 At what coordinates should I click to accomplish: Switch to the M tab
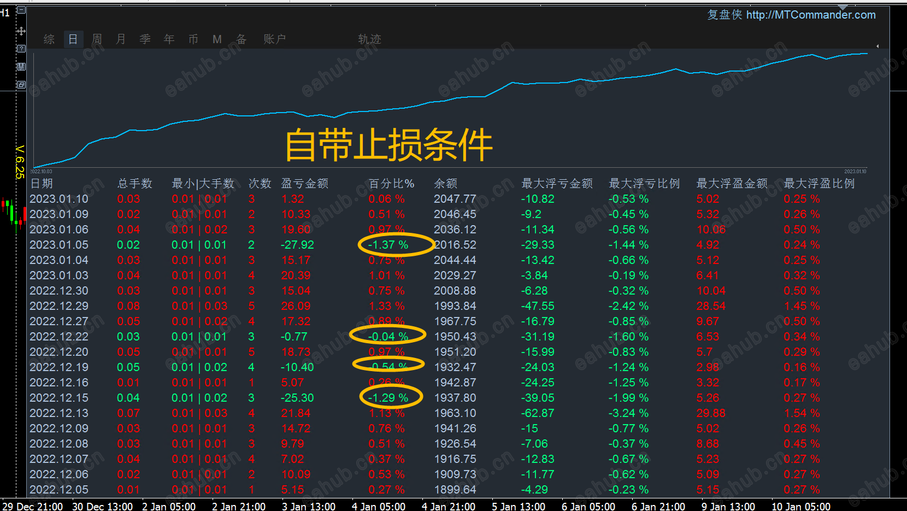[x=217, y=39]
